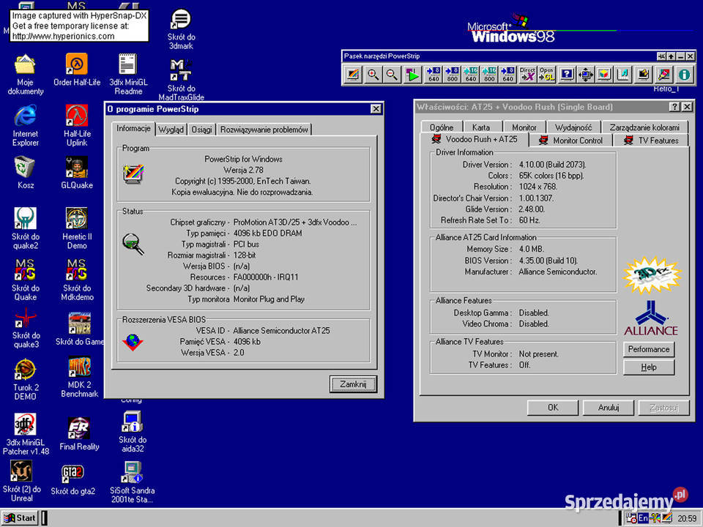Click the Alliance logo image

650,318
